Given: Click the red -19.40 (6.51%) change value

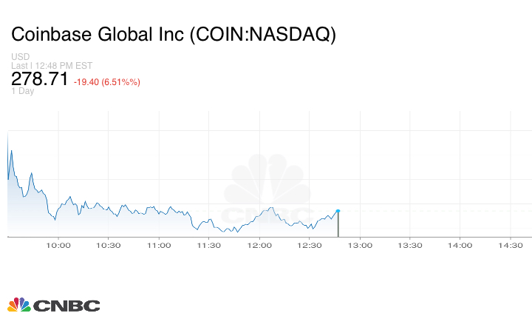Looking at the screenshot, I should [x=107, y=81].
